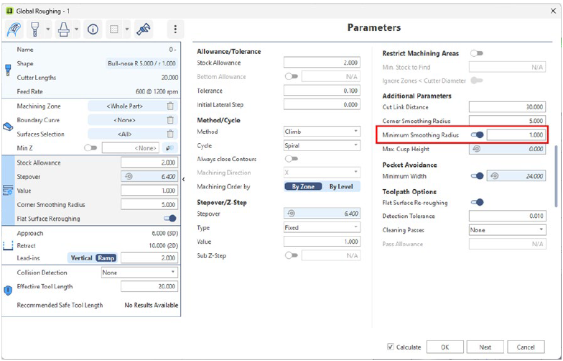Click the toolpath icon in the top toolbar
Screen dimensions: 563x361
14,29
